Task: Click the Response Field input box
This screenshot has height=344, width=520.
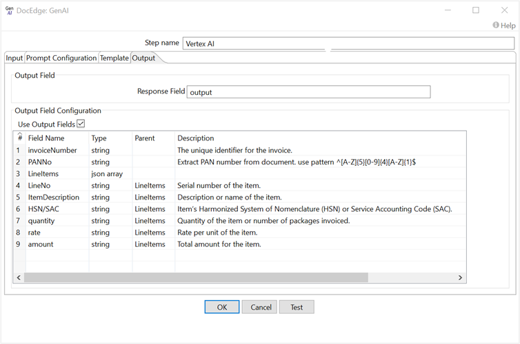Action: (308, 92)
